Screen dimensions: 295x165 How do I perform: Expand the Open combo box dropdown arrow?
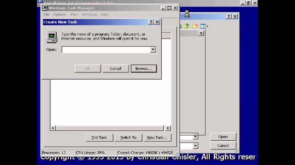tap(153, 49)
